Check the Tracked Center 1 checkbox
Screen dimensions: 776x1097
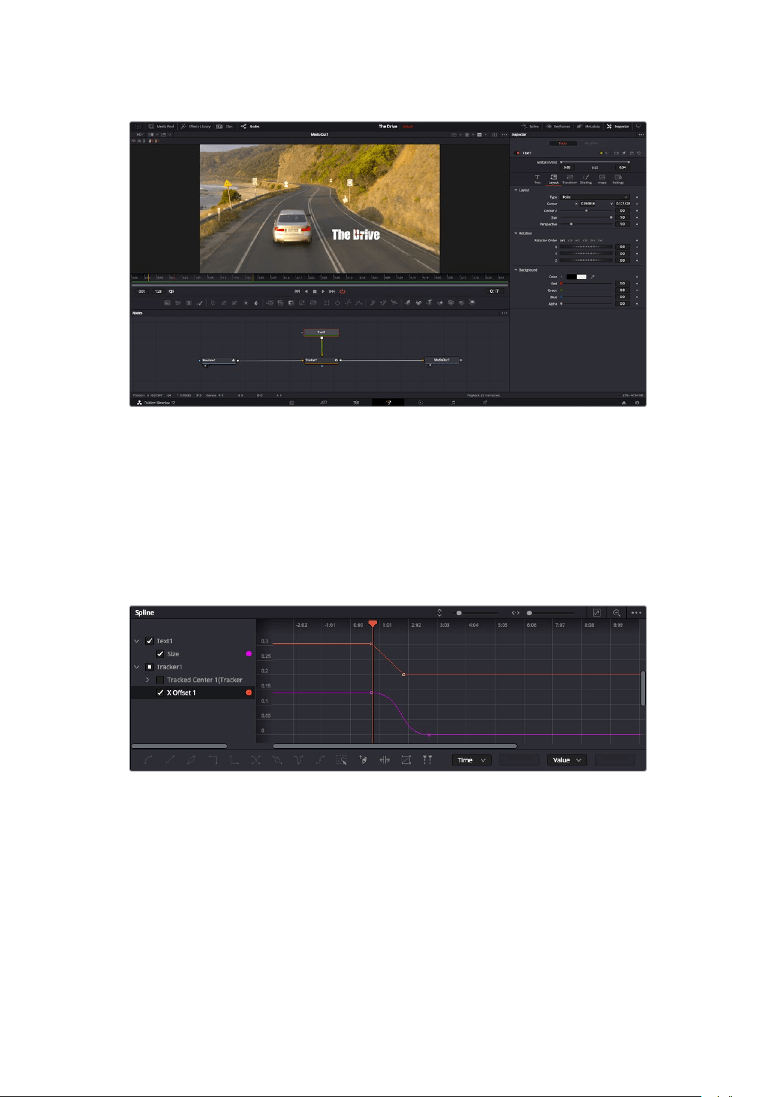pos(160,680)
